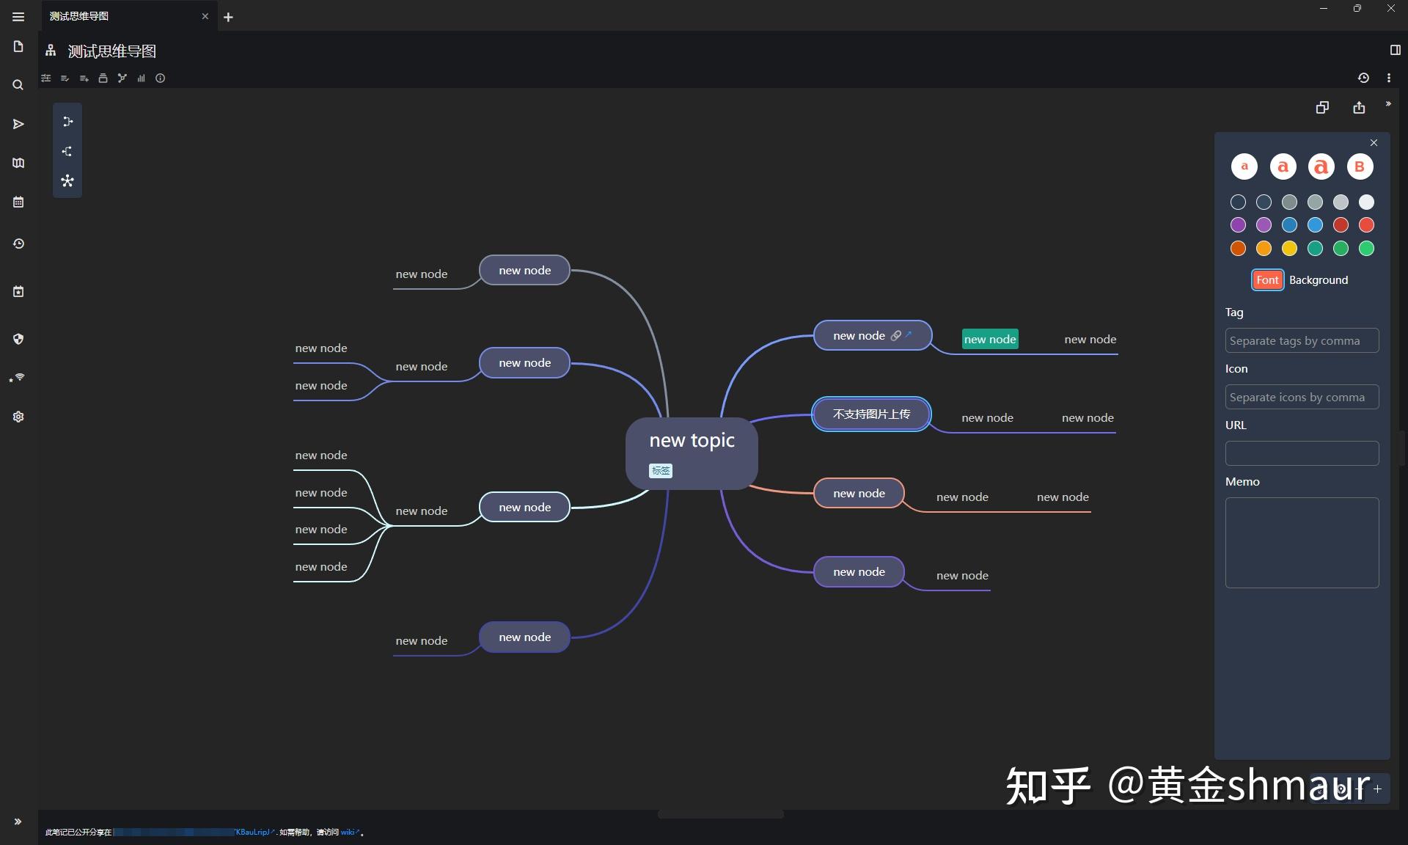Open the settings gear in the sidebar
Image resolution: width=1408 pixels, height=845 pixels.
[x=18, y=417]
